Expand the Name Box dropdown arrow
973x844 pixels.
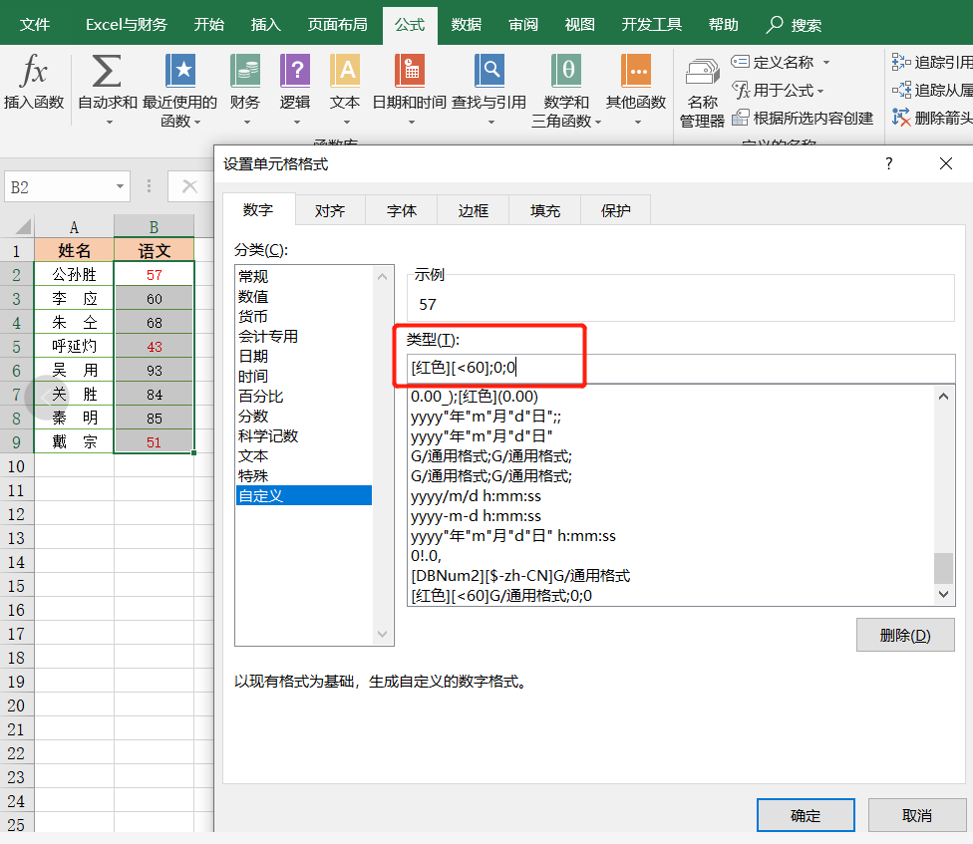point(120,186)
